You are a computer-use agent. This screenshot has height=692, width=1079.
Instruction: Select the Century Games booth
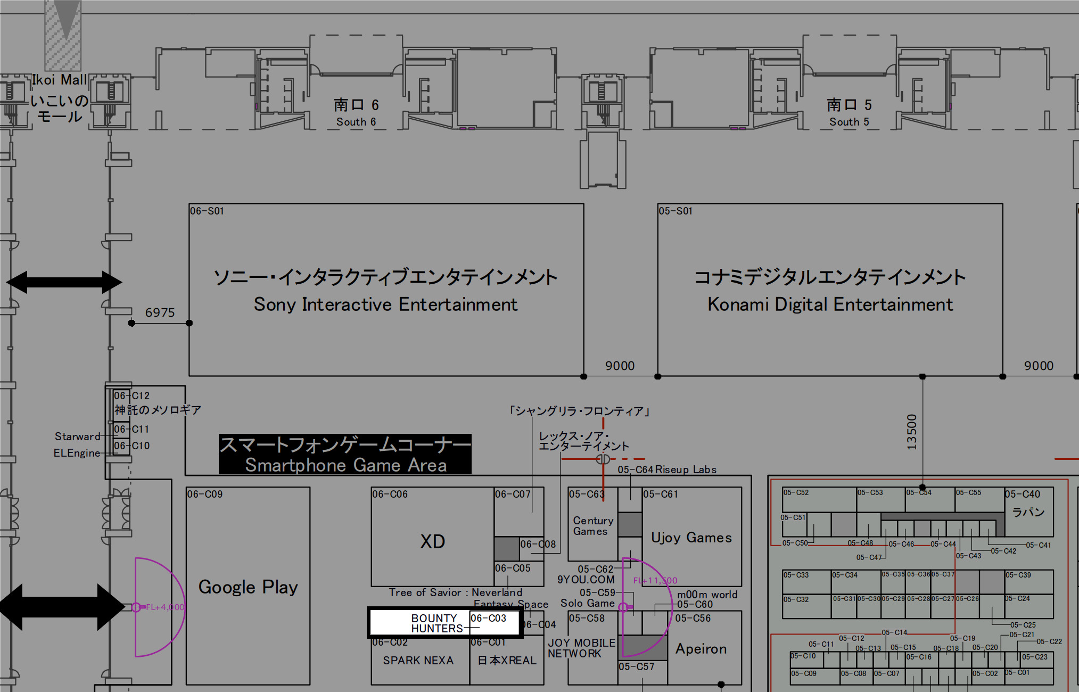[x=592, y=526]
